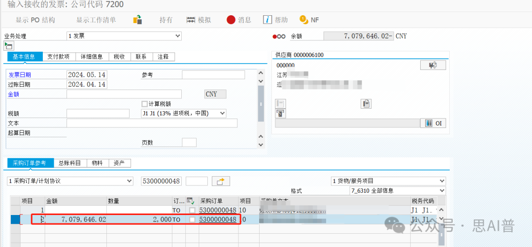Click the more allocation criteria arrow button
The width and height of the screenshot is (532, 247).
point(221,181)
